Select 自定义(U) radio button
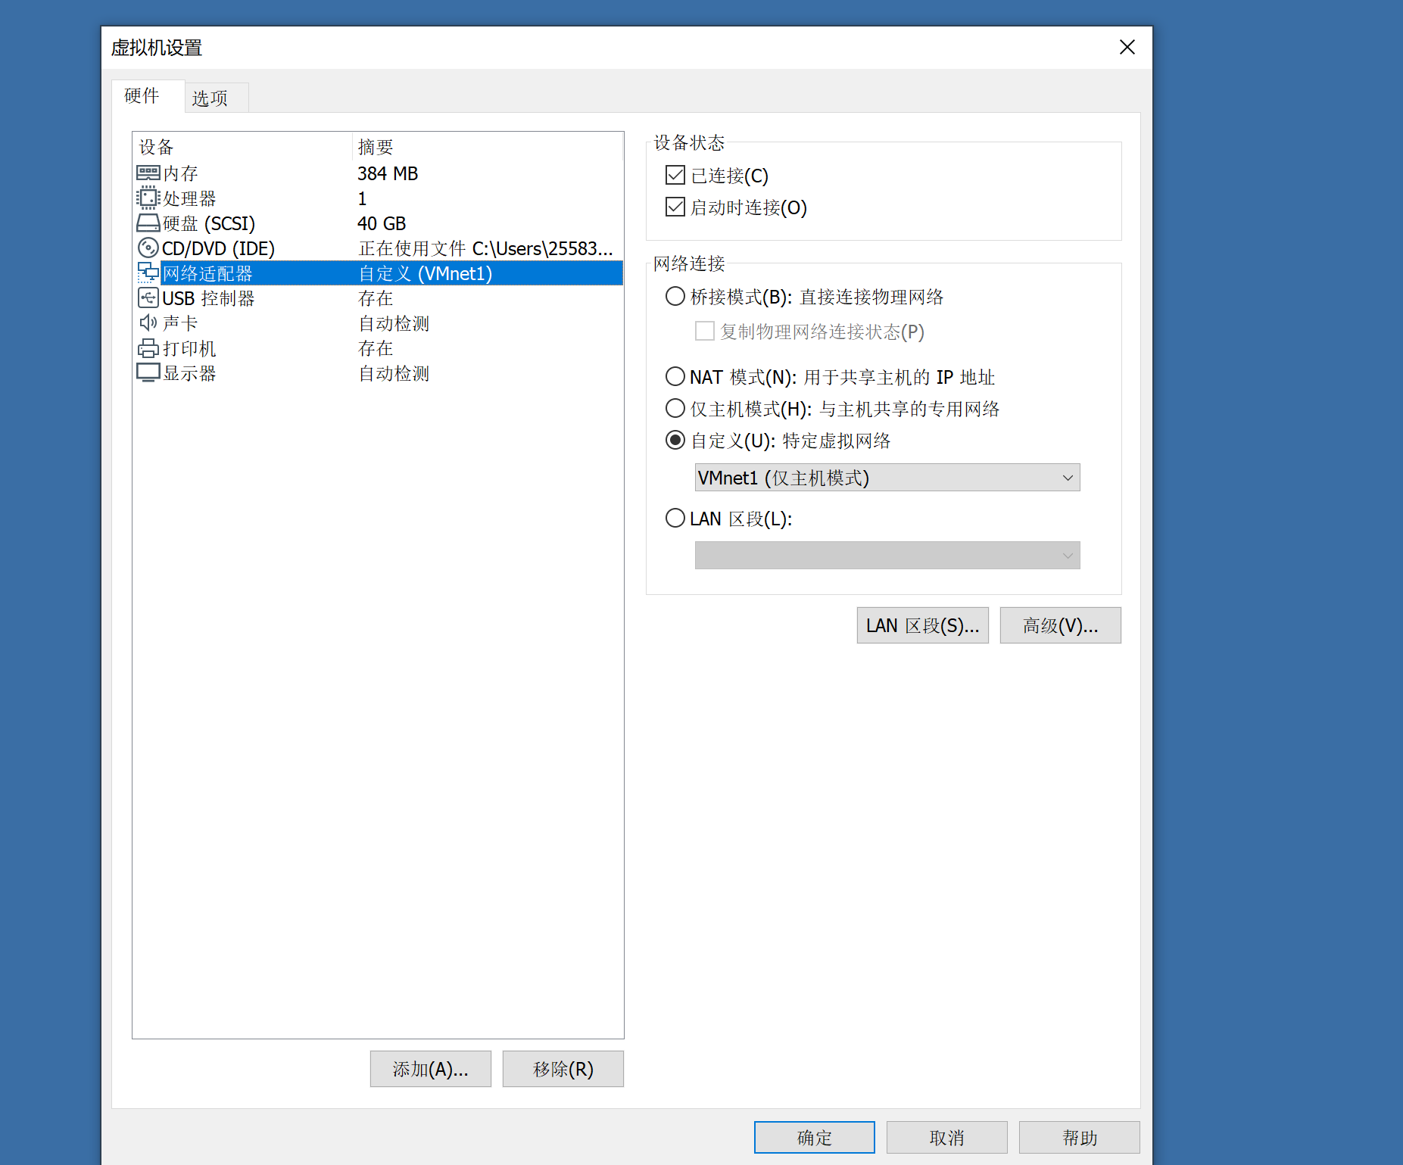Viewport: 1403px width, 1165px height. (675, 441)
